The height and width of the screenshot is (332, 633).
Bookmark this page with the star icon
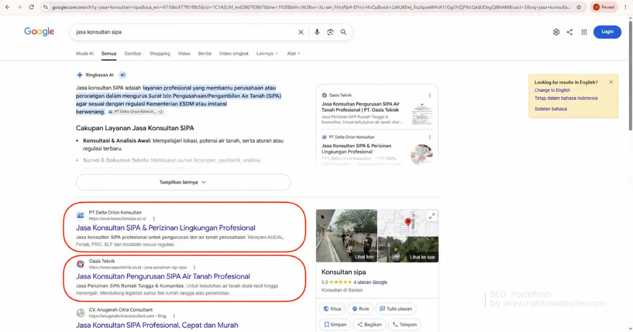pos(579,7)
